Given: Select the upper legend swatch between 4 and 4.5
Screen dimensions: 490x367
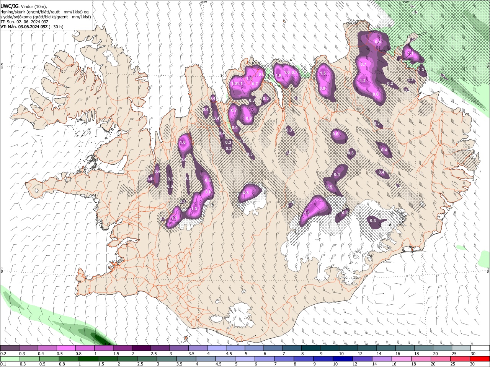Looking at the screenshot, I should [x=217, y=348].
